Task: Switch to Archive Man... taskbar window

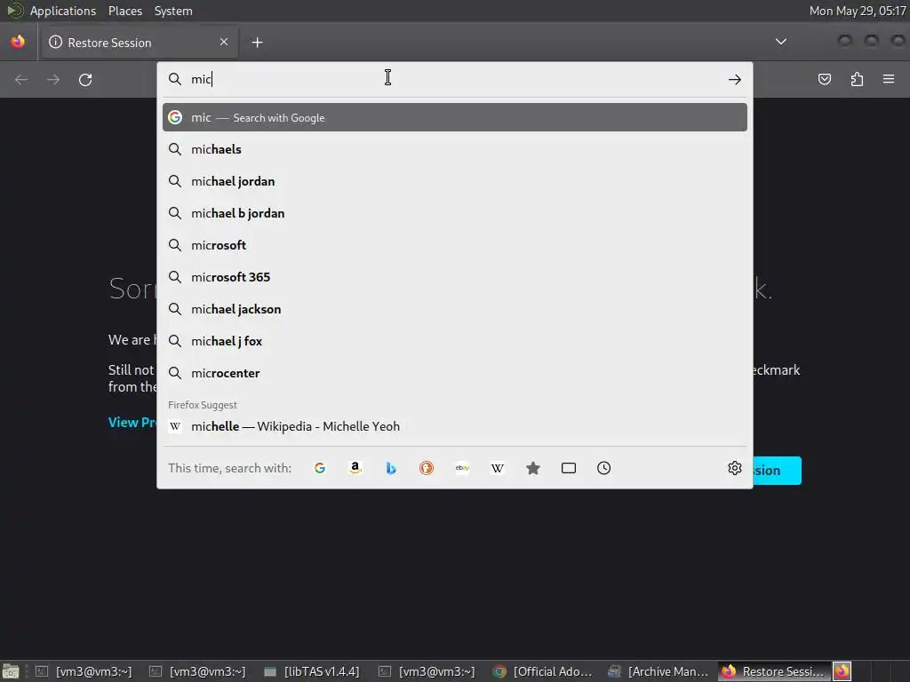Action: [x=659, y=671]
